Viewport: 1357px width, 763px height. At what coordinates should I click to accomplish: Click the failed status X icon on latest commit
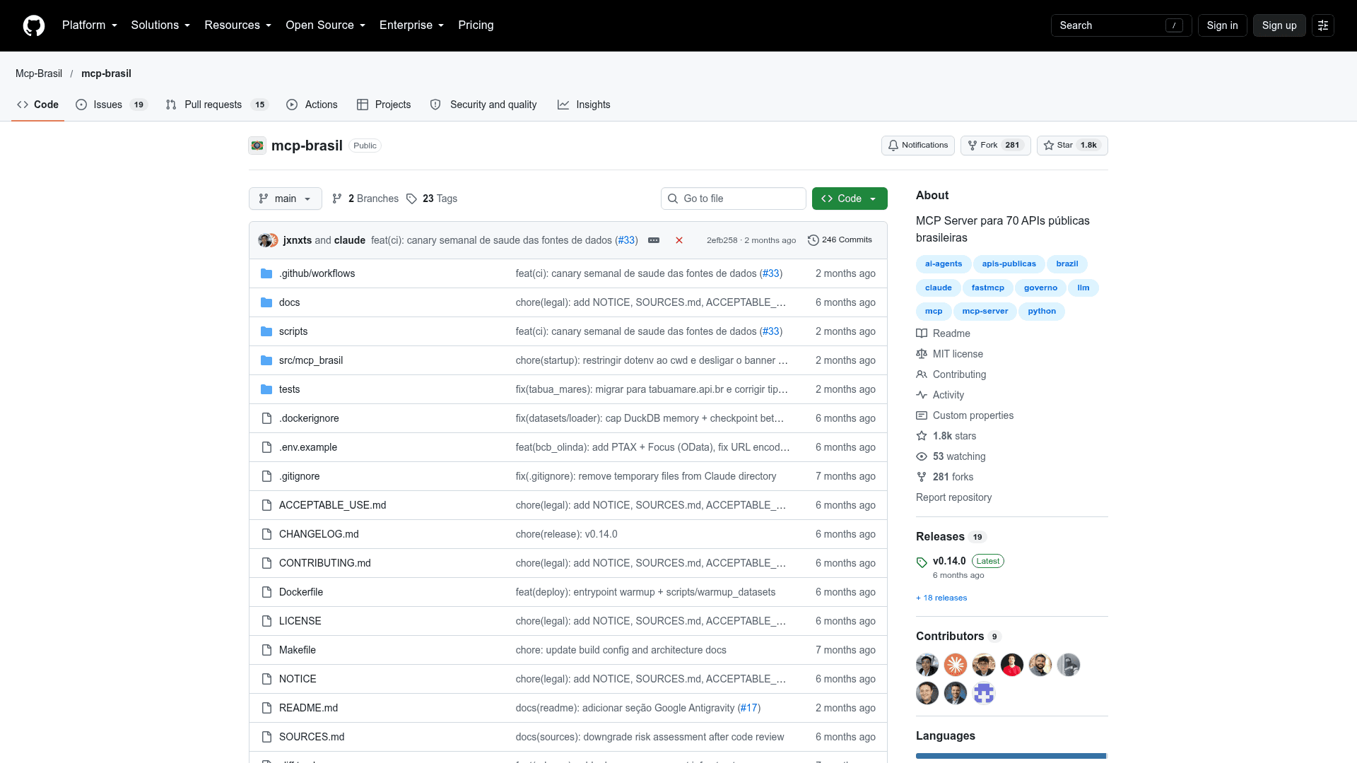pos(679,240)
